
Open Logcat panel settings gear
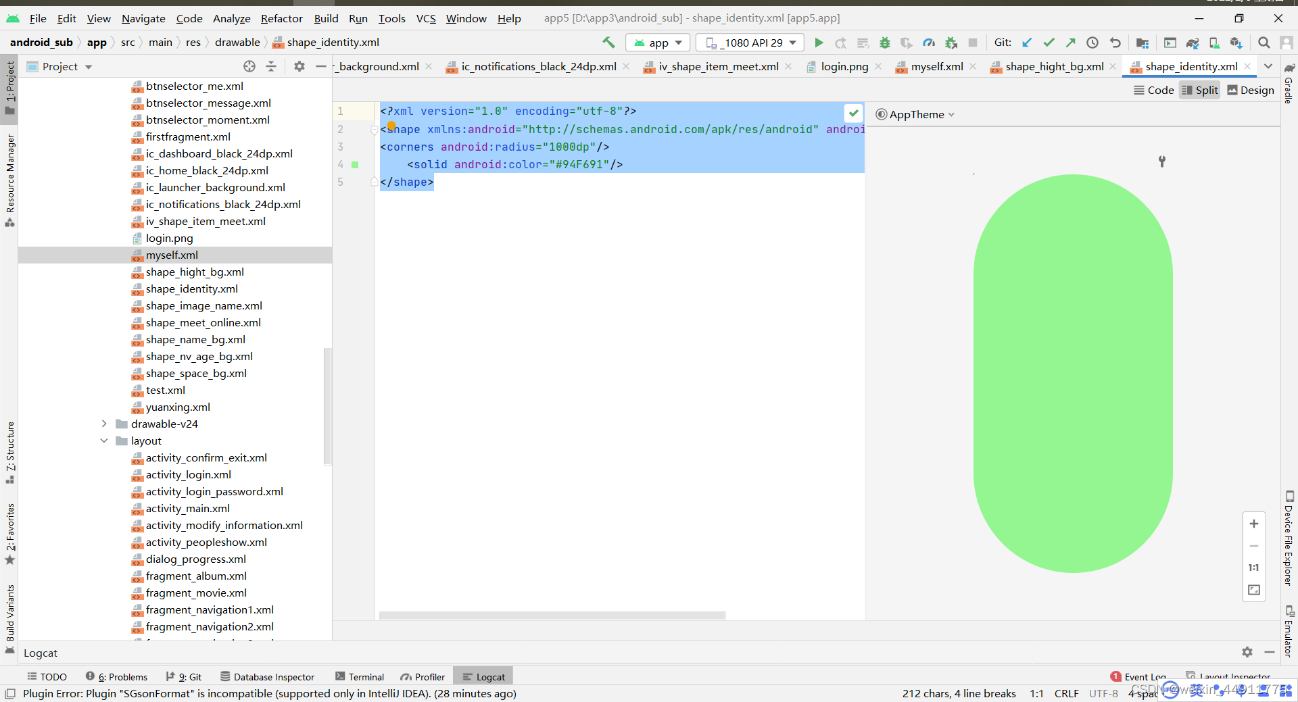point(1247,652)
